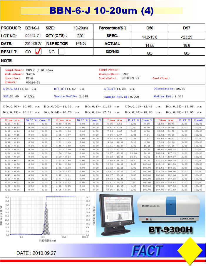Select the '0.10 - 0.11' diameter cell
The height and width of the screenshot is (266, 206).
point(12,124)
